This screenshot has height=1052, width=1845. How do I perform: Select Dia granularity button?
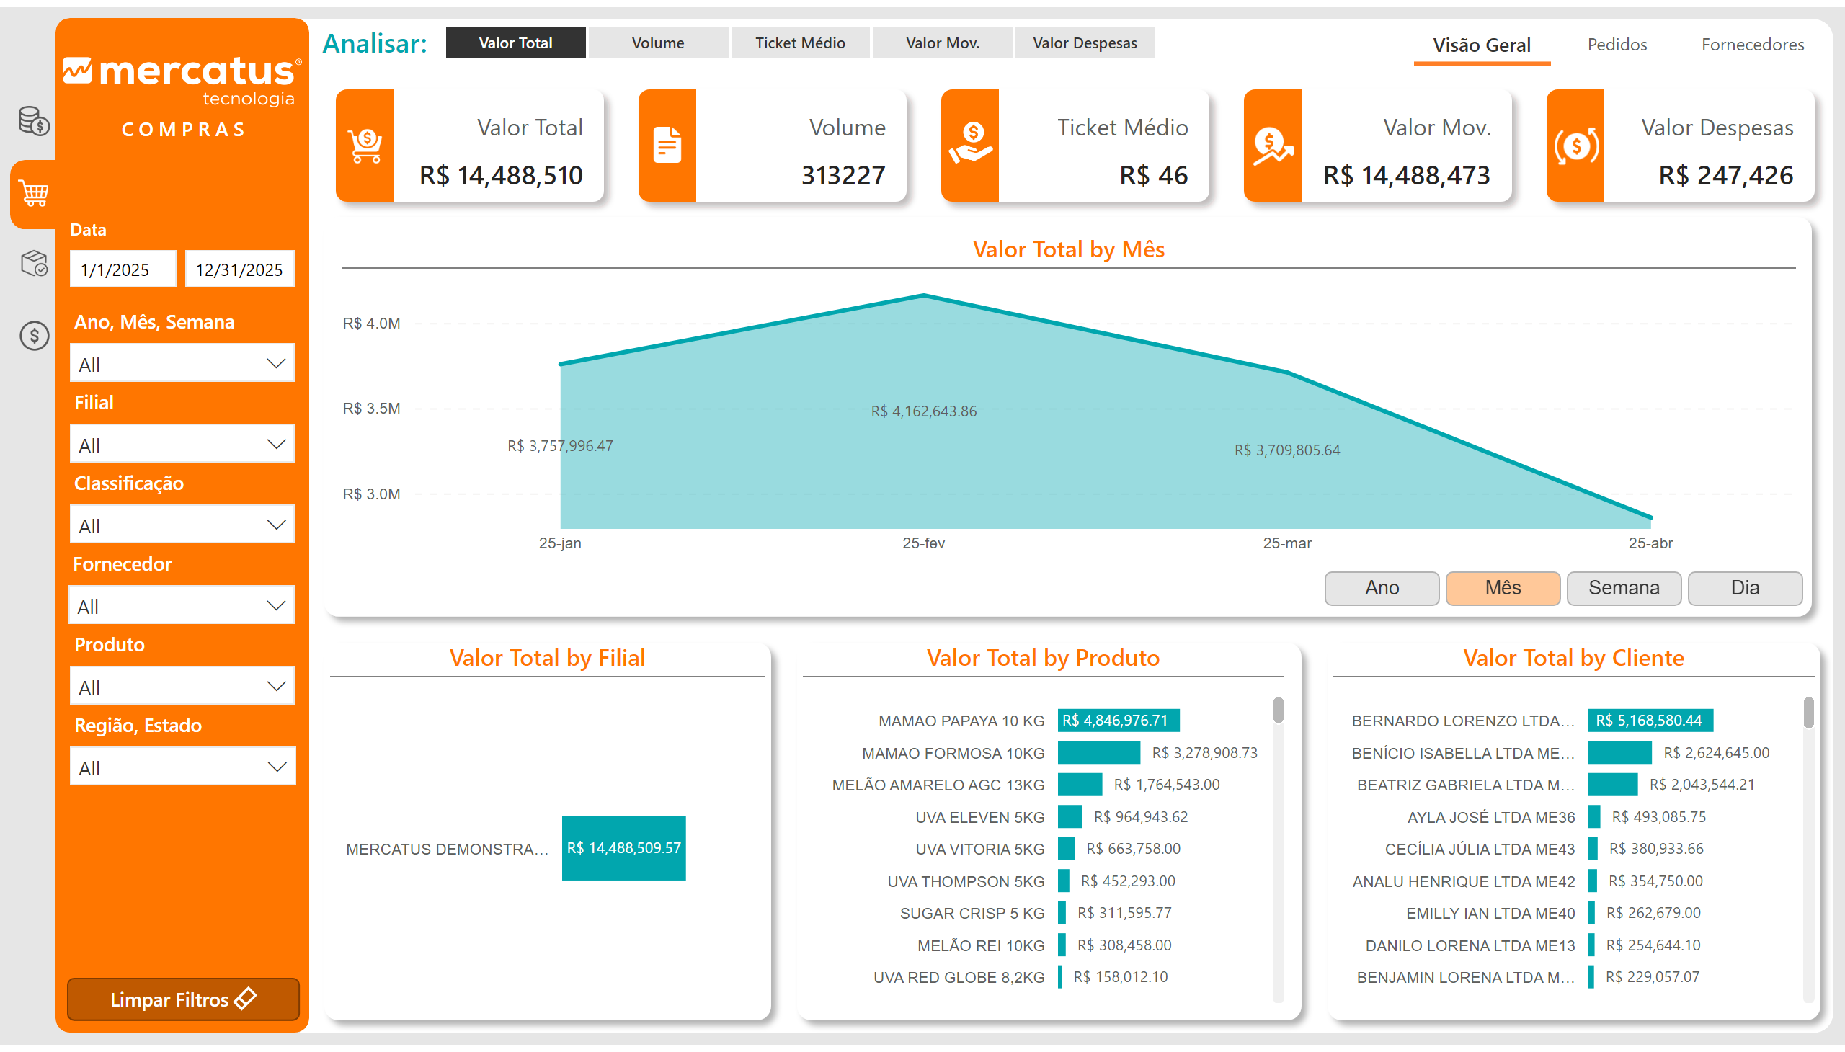click(x=1745, y=588)
